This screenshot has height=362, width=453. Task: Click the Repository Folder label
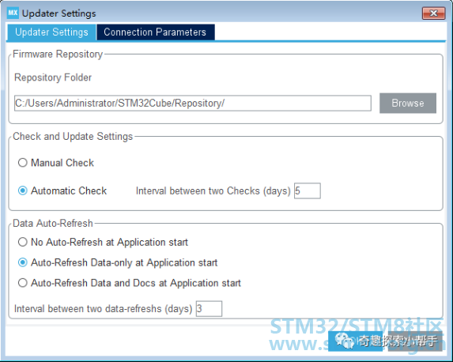[x=53, y=77]
